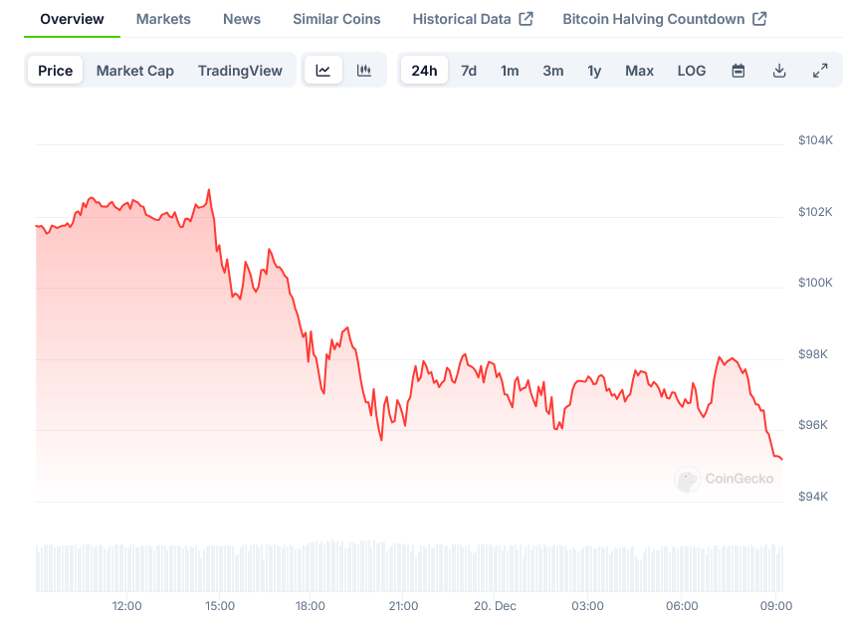843x624 pixels.
Task: Click external link icon beside Historical Data
Action: click(x=527, y=19)
